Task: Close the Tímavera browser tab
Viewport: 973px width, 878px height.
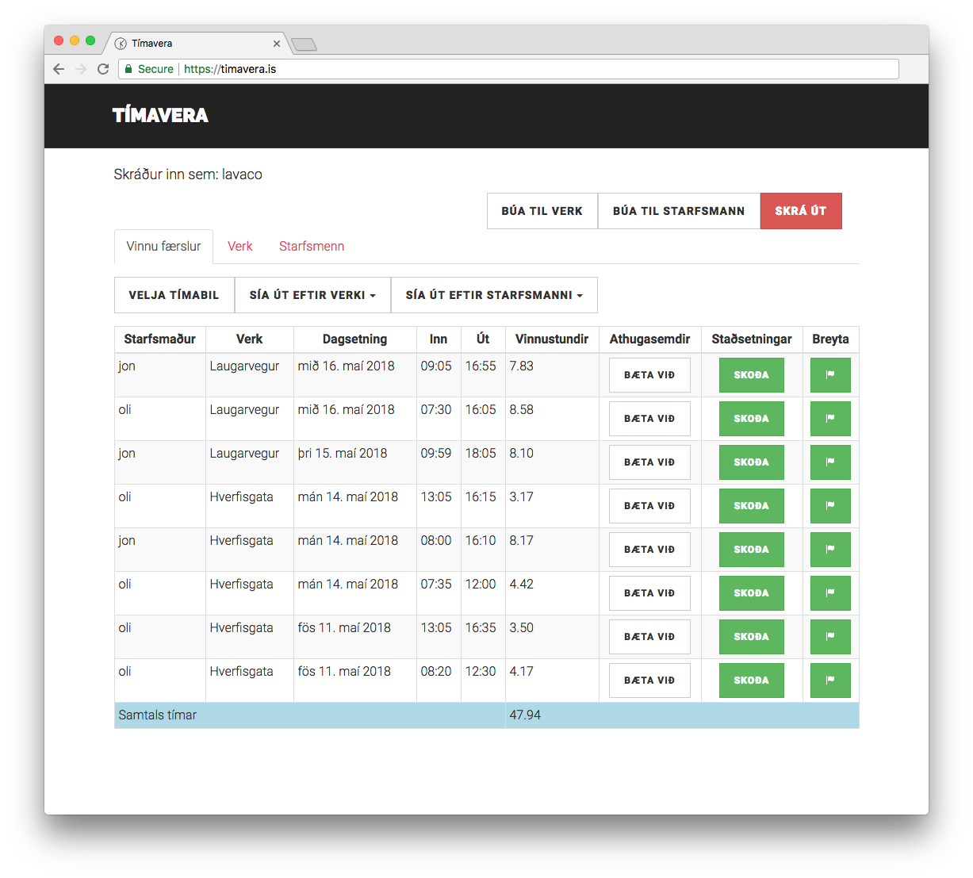Action: [x=276, y=44]
